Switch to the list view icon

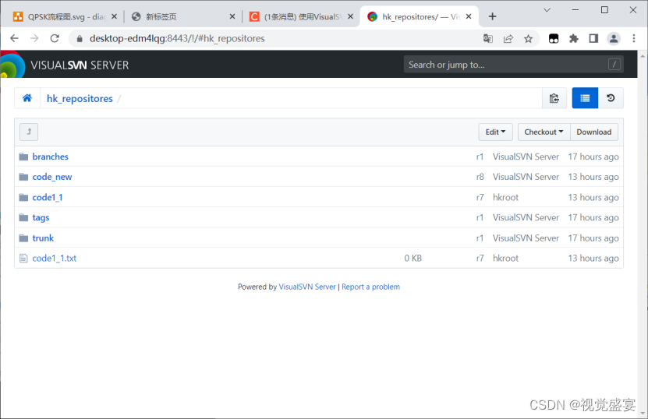click(585, 98)
